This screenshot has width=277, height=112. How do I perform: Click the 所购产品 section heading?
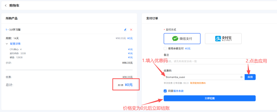[x=12, y=18]
